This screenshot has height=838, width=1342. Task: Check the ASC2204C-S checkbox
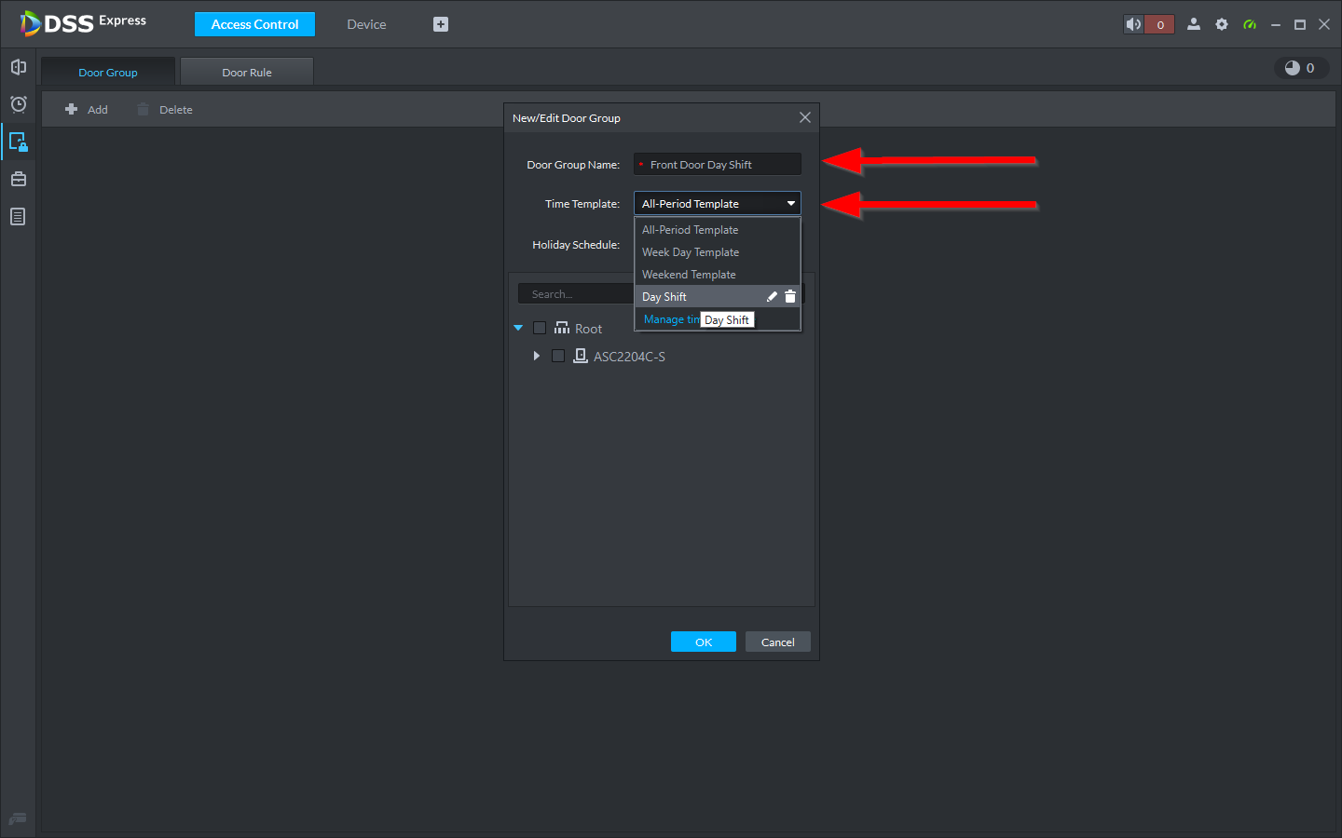[558, 356]
